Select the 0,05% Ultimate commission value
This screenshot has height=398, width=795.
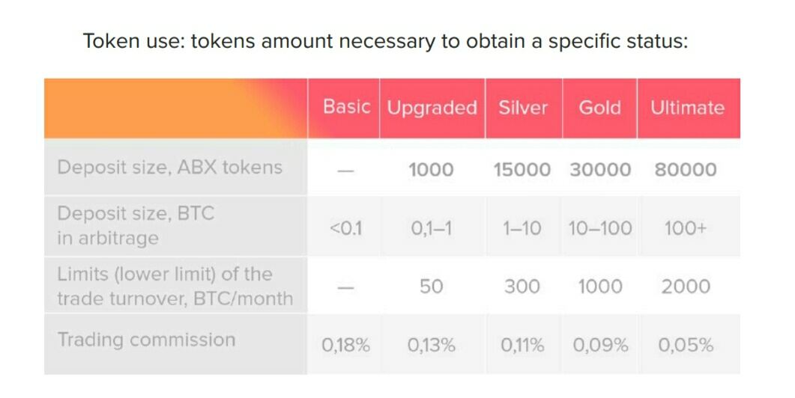pos(686,346)
